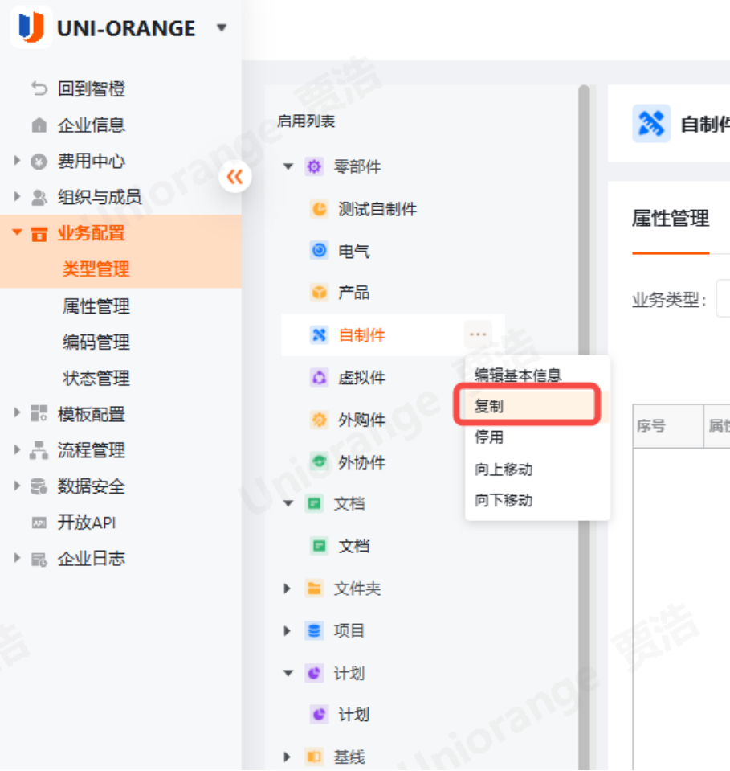Open 编码管理 in the sidebar

96,342
